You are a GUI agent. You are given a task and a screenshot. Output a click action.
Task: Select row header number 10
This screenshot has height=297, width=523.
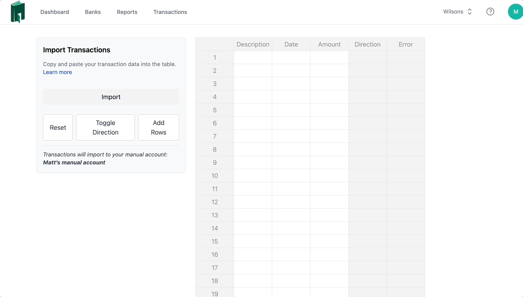[x=215, y=176]
